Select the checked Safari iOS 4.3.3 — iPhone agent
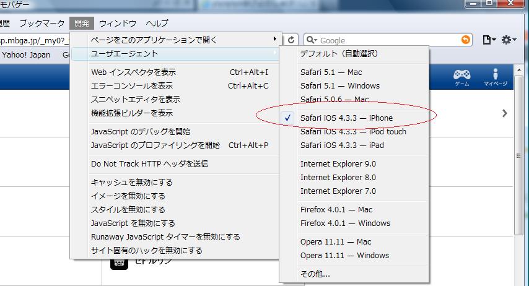 [x=346, y=118]
